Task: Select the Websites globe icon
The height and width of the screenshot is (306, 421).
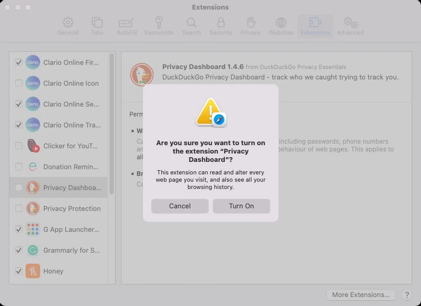Action: click(x=281, y=26)
